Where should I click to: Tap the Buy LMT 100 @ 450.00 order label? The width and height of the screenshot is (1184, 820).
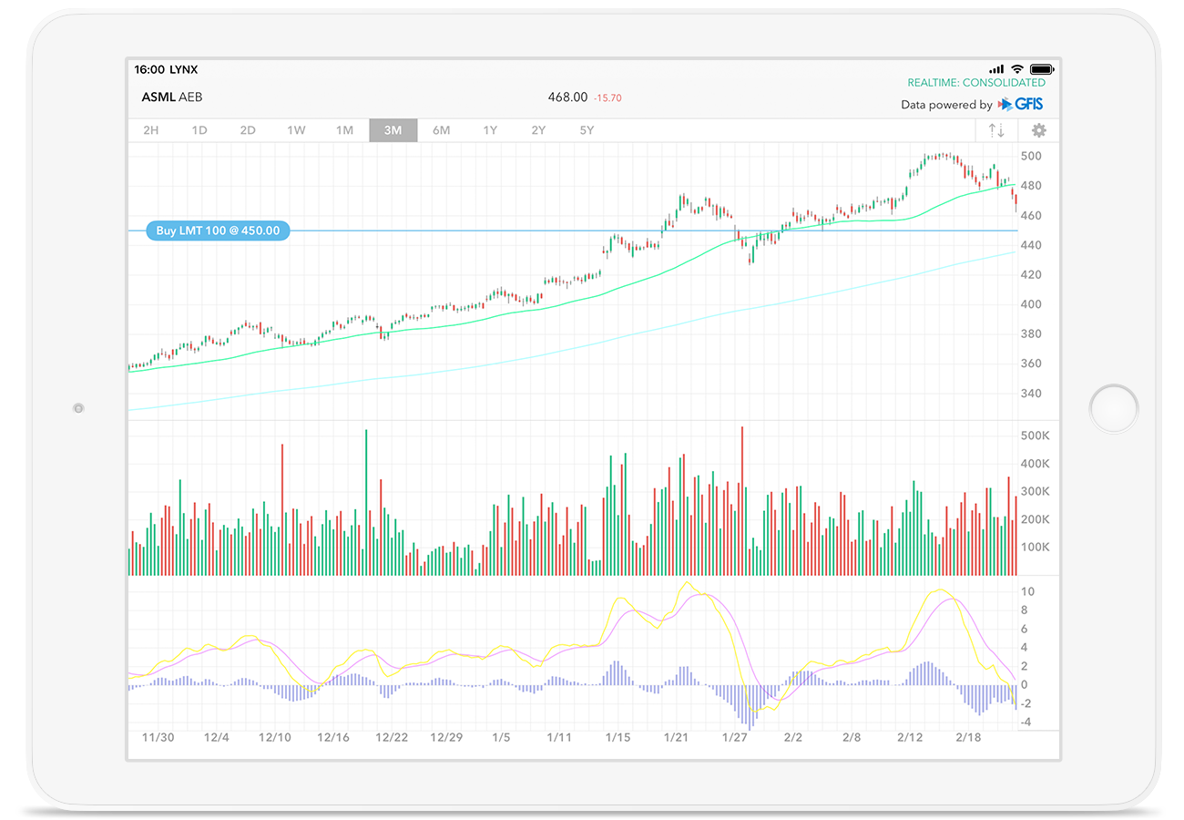click(x=218, y=231)
